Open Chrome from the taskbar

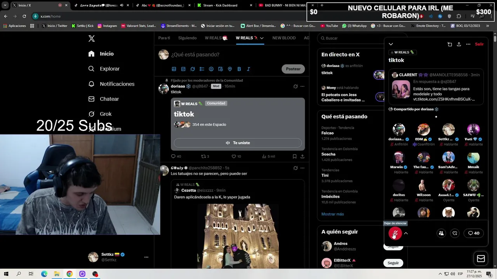(x=70, y=274)
